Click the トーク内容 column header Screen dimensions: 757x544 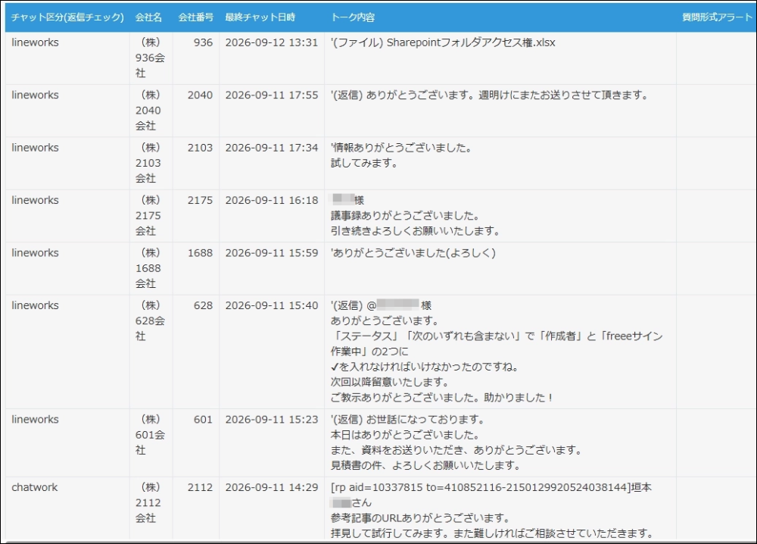(x=353, y=17)
